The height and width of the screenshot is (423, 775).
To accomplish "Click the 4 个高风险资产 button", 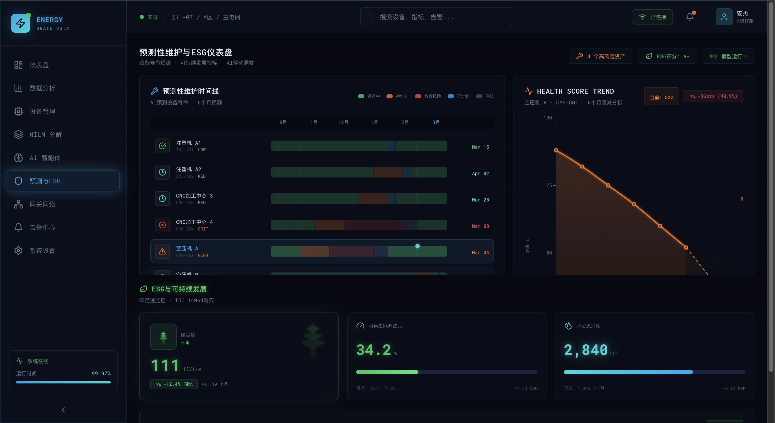I will (x=600, y=56).
